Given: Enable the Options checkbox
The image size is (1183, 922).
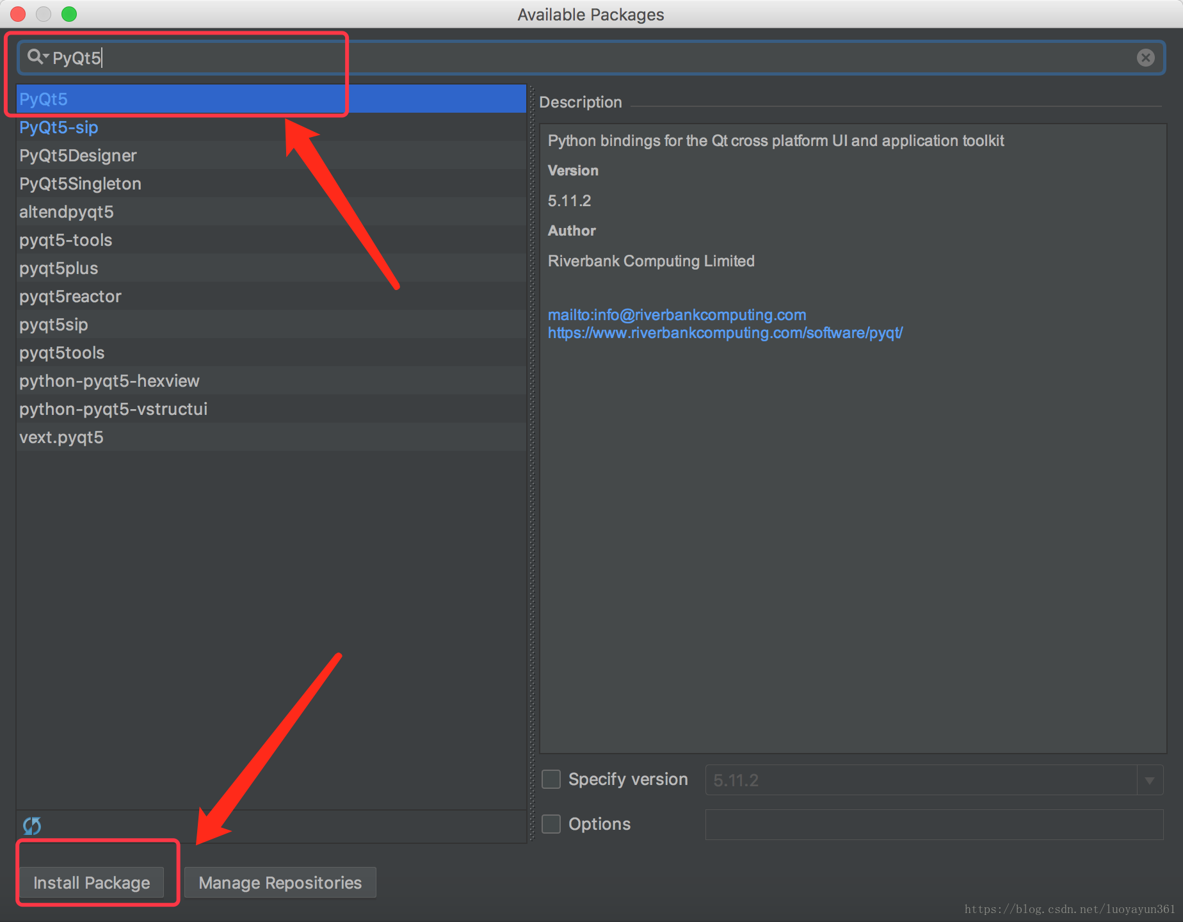Looking at the screenshot, I should 551,824.
